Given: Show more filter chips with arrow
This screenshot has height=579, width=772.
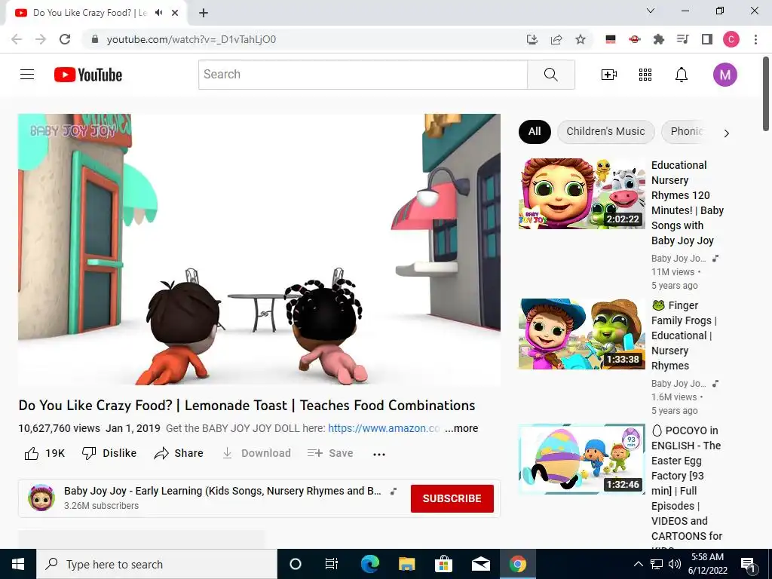Looking at the screenshot, I should (x=727, y=133).
